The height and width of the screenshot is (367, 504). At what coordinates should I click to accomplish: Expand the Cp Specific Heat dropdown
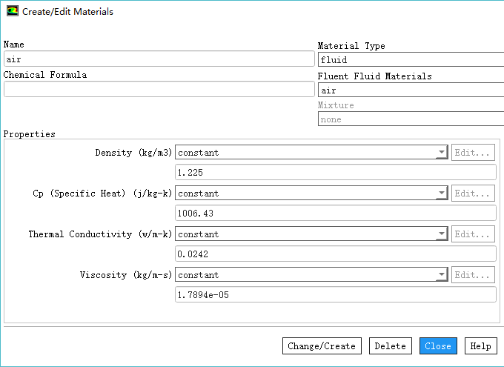point(442,194)
